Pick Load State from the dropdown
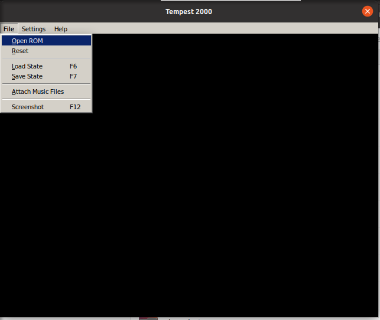This screenshot has height=320, width=380. click(27, 66)
